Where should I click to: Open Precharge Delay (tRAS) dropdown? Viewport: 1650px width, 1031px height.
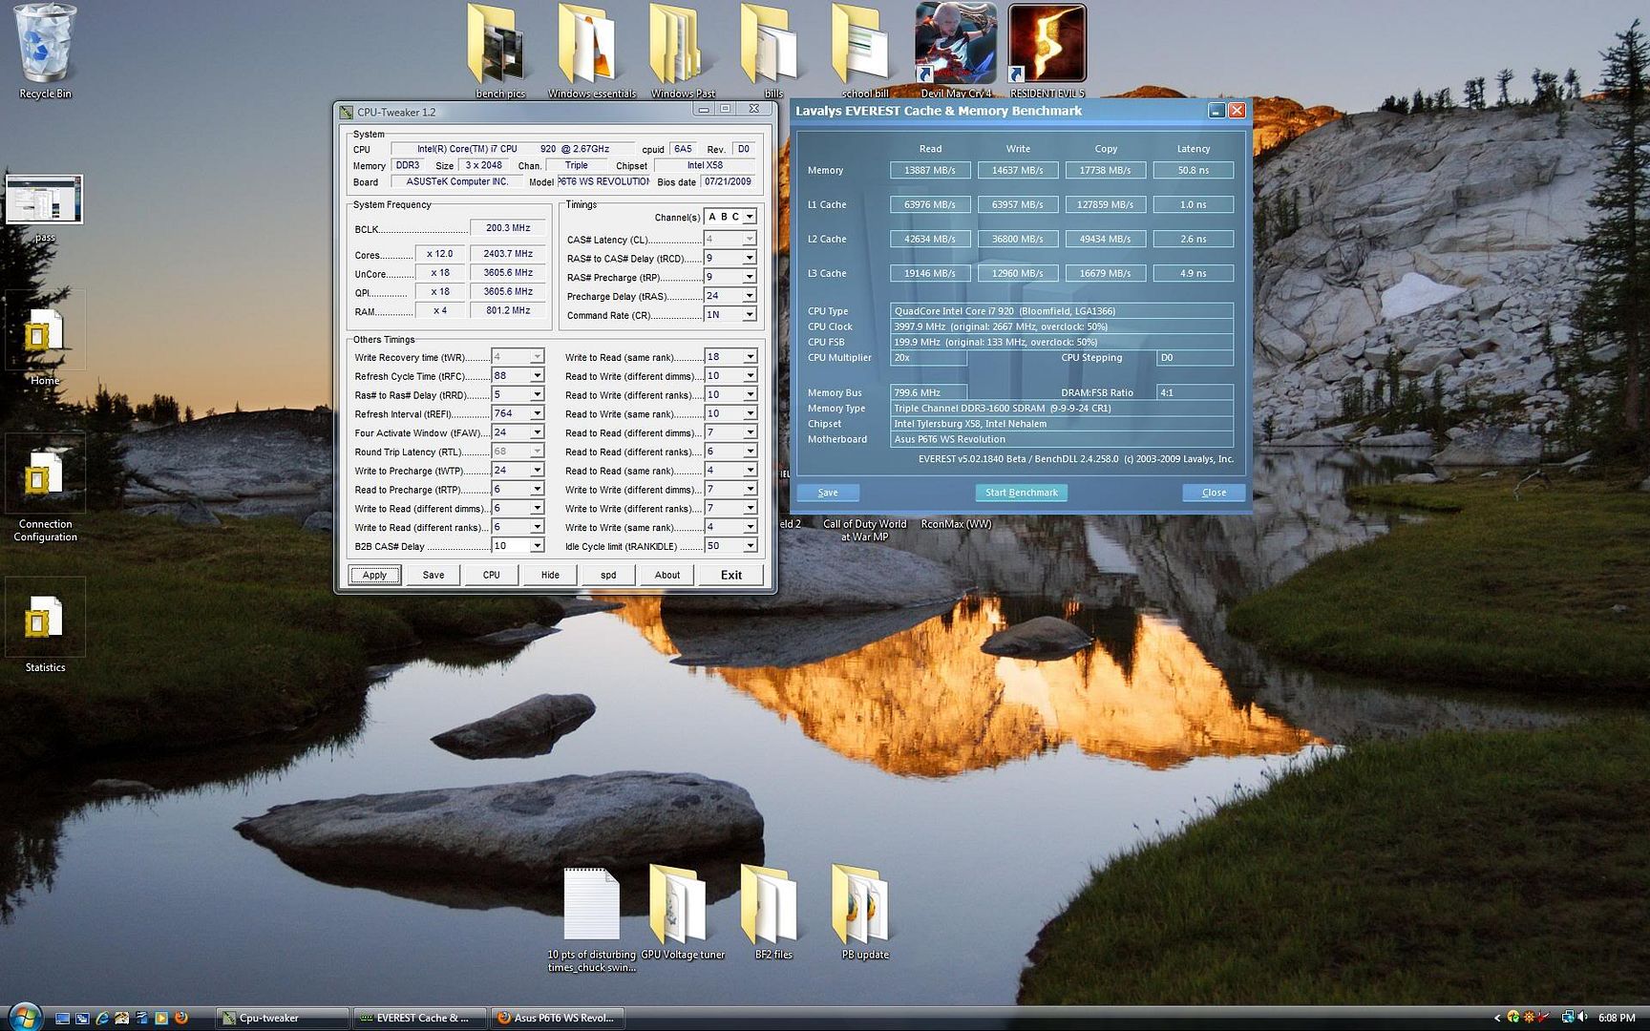pyautogui.click(x=750, y=296)
